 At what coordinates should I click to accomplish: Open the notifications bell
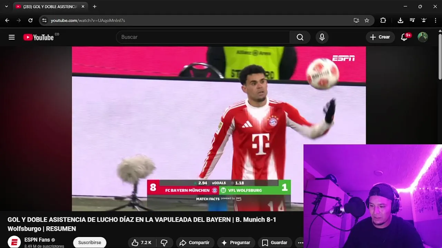(x=404, y=37)
